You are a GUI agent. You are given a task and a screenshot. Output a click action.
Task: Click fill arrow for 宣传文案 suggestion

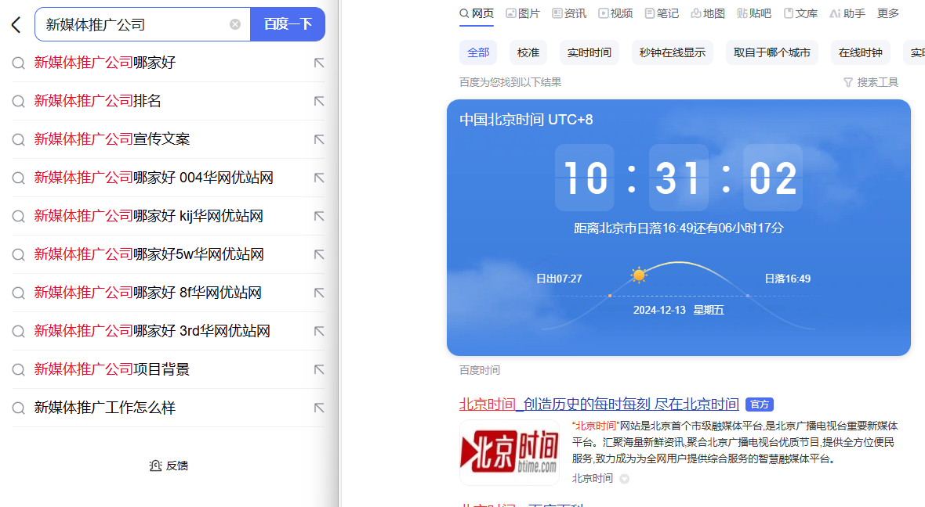(319, 139)
